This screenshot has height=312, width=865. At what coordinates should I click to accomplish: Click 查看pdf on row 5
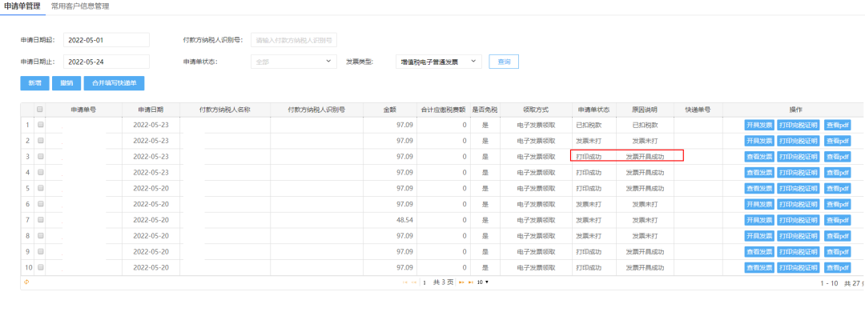point(837,188)
